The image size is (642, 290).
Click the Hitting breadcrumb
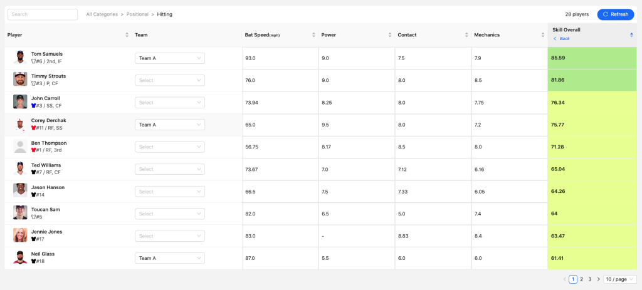[165, 14]
